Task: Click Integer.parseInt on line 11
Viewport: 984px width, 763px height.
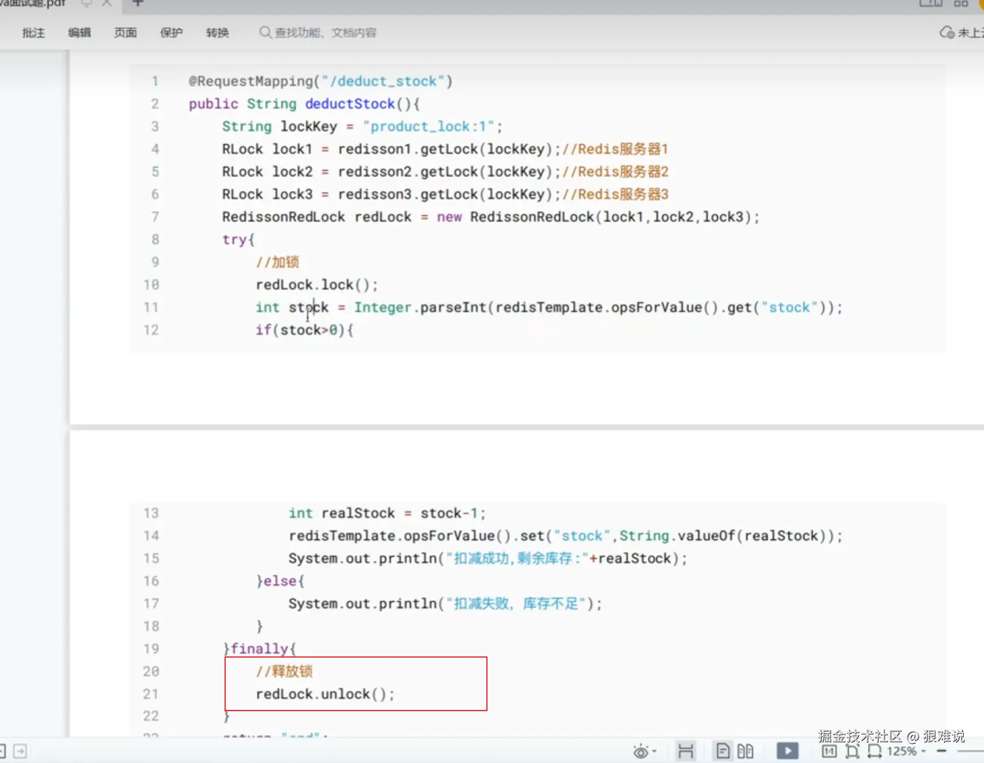Action: click(x=420, y=307)
